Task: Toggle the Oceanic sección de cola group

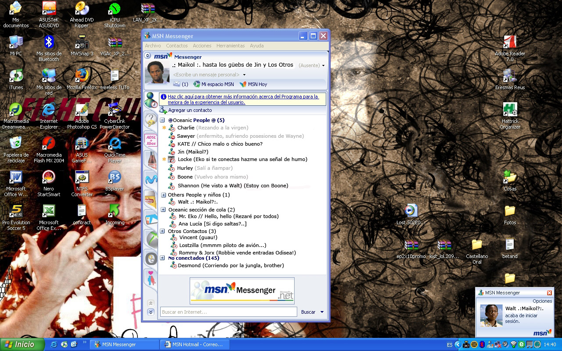Action: tap(163, 210)
